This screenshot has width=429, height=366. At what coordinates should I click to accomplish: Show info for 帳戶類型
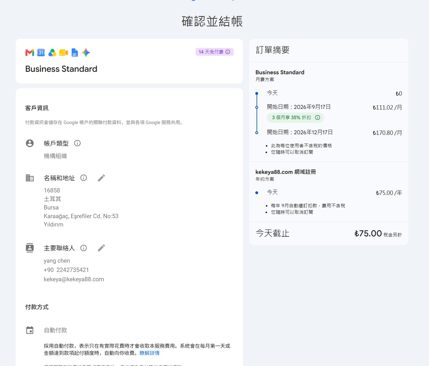click(x=78, y=143)
